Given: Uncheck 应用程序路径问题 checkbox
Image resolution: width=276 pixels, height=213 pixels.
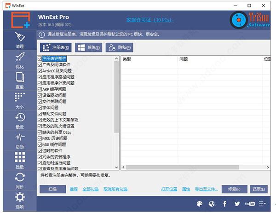Looking at the screenshot, I should click(x=40, y=77).
